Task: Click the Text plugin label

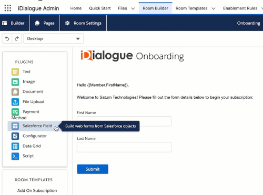Action: point(26,71)
